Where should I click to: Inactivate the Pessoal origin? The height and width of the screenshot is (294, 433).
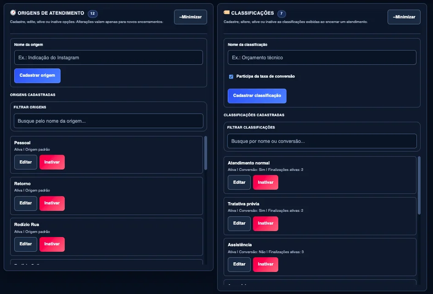52,162
